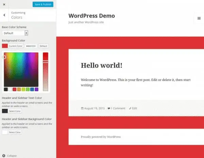Click the 'Background Color' label
This screenshot has width=204, height=158.
coord(13,40)
